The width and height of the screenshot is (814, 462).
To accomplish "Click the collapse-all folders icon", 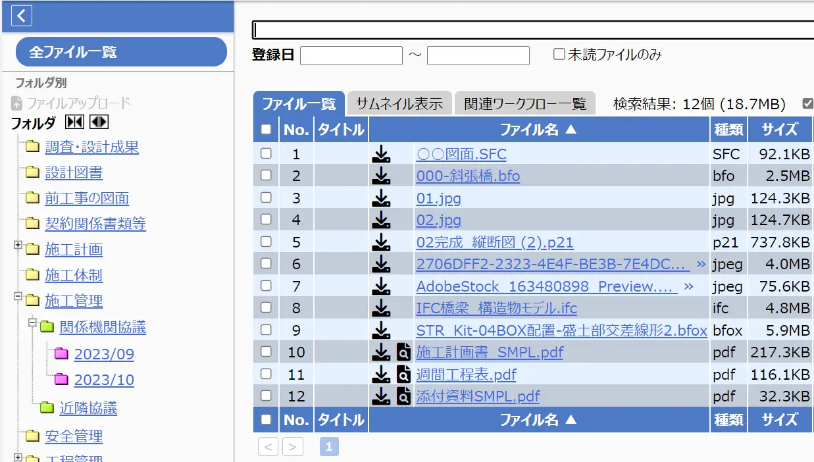I will click(74, 122).
